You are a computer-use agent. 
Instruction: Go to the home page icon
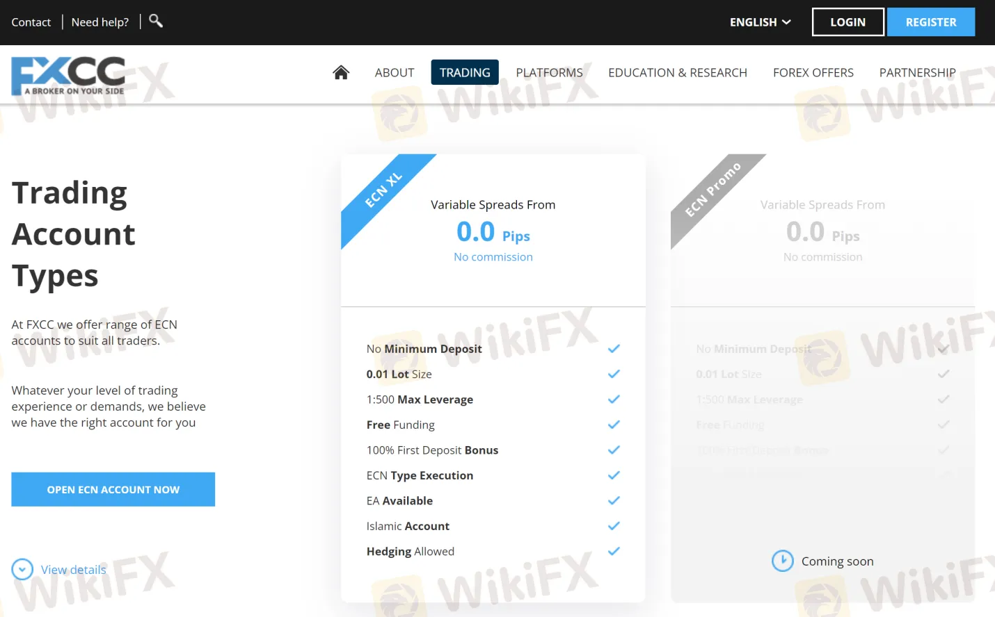pos(341,72)
